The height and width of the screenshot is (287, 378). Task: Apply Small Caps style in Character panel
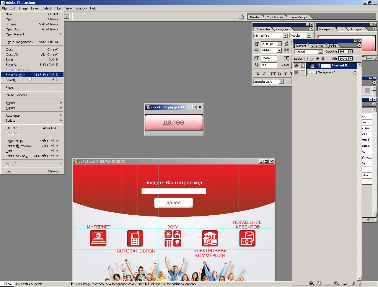tap(279, 73)
